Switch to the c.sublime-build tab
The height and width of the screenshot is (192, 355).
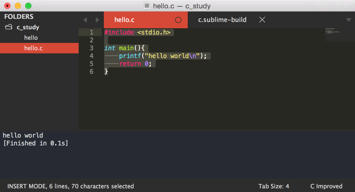pyautogui.click(x=222, y=20)
